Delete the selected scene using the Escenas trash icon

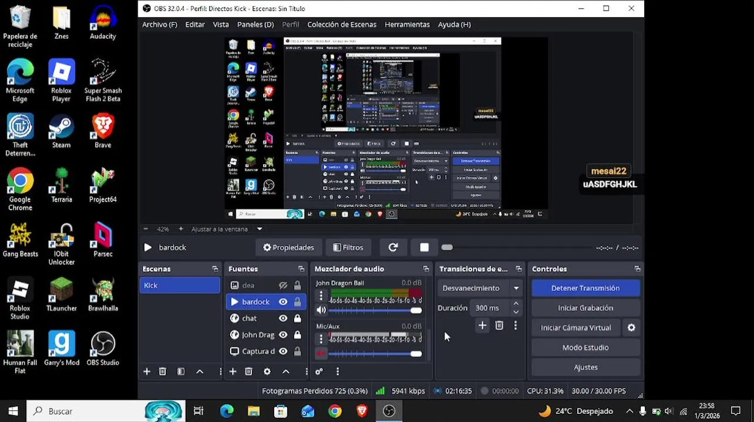click(x=163, y=372)
